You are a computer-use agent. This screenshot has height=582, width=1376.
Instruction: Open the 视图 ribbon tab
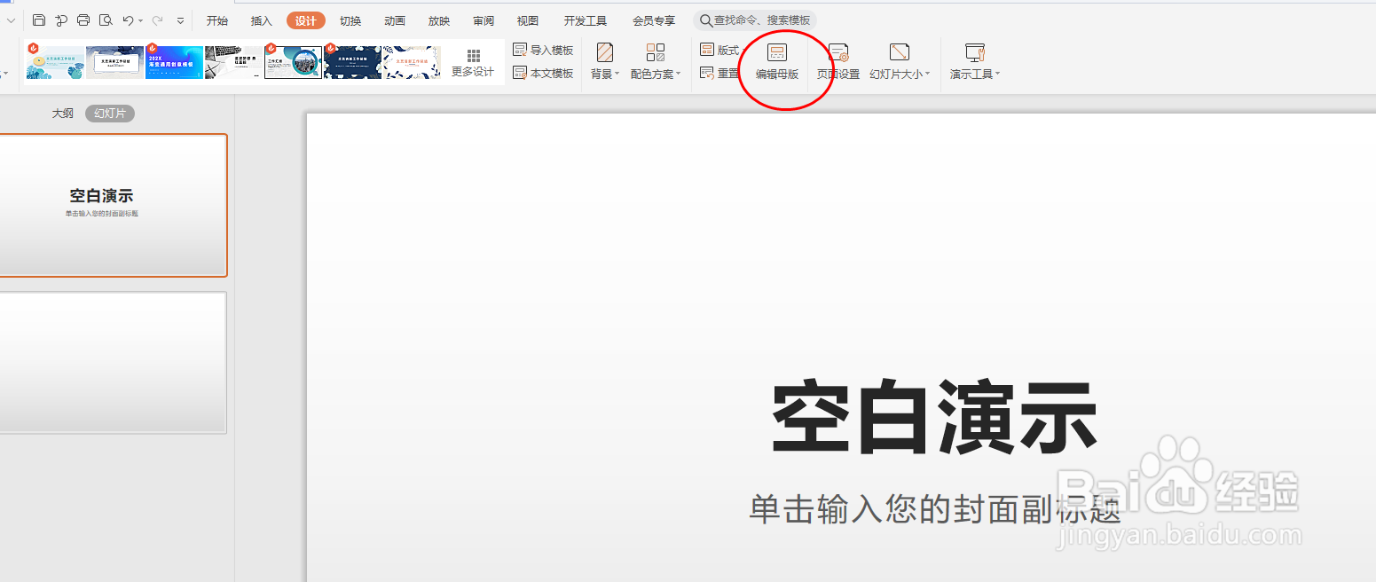[528, 20]
